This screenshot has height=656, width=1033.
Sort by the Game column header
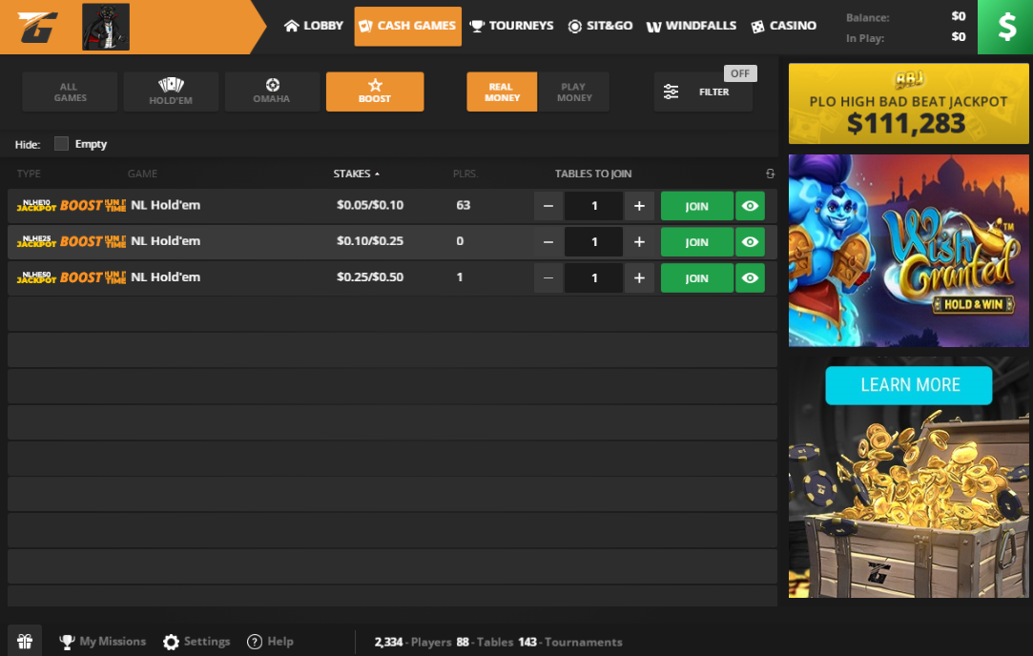pos(142,174)
